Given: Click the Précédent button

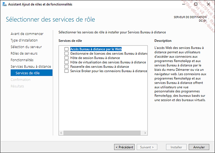Looking at the screenshot, I should 124,147.
